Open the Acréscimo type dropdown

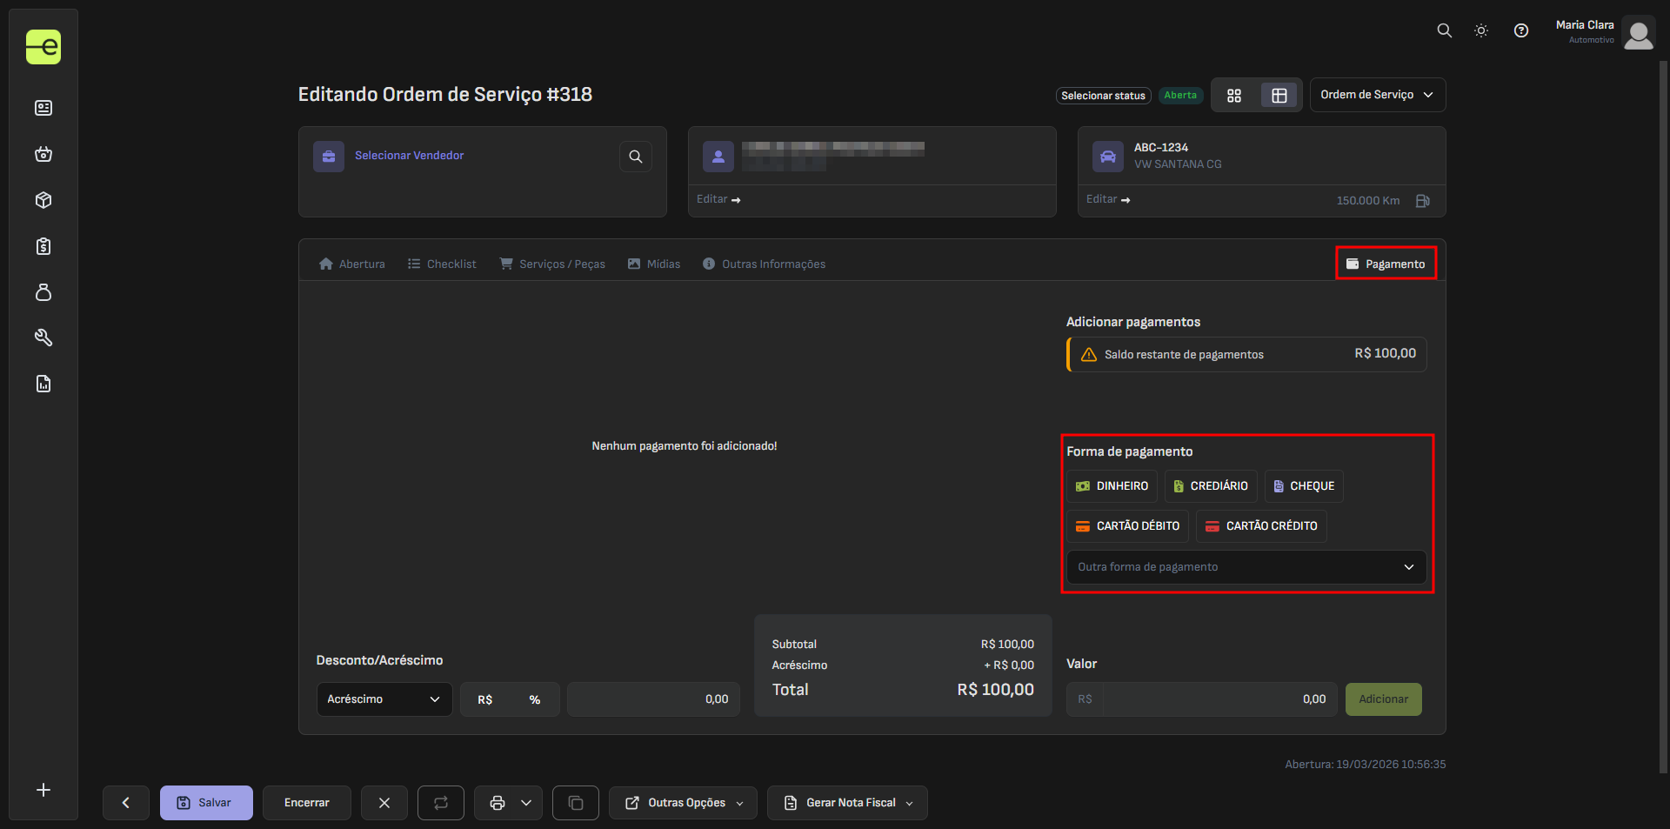coord(384,699)
